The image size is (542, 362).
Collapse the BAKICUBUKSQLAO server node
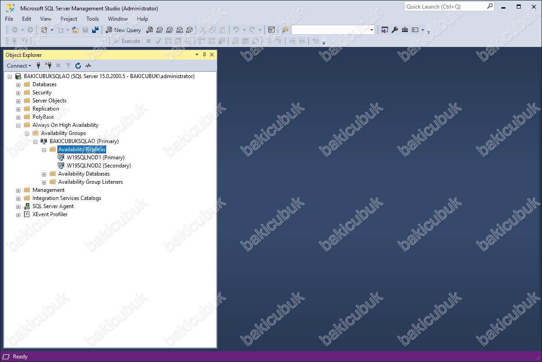pos(10,77)
